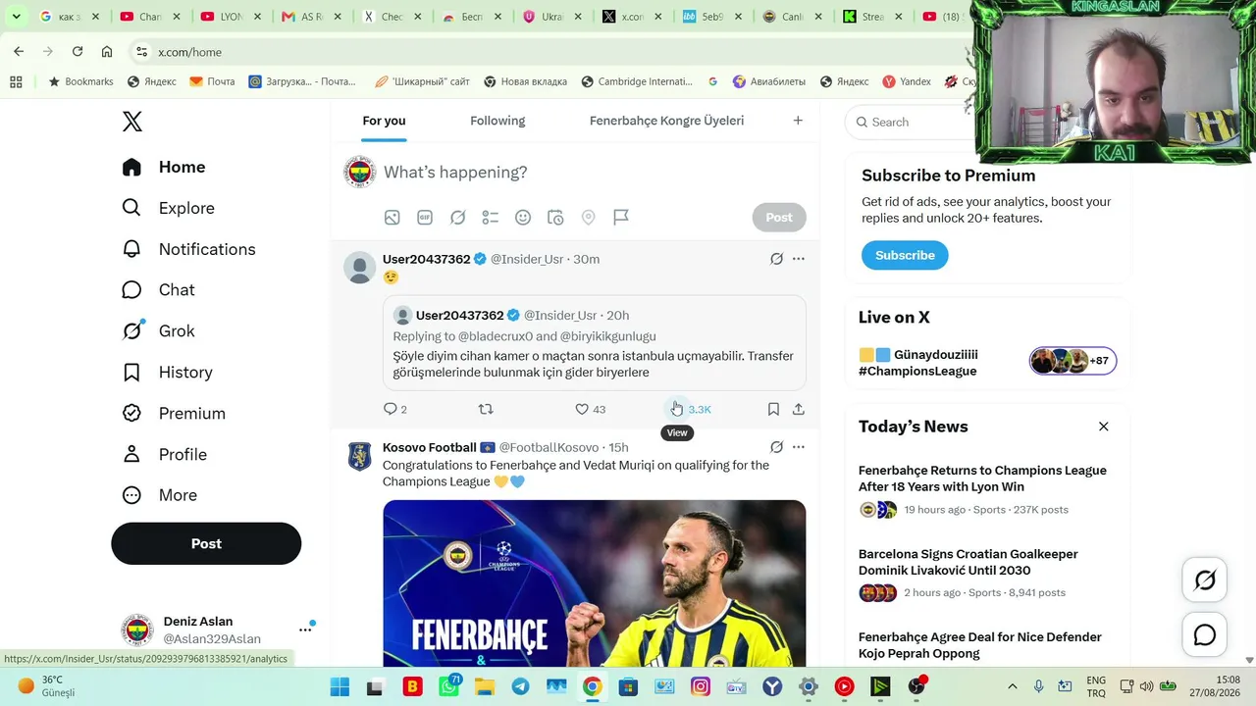The width and height of the screenshot is (1256, 706).
Task: Click Subscribe to Premium button
Action: click(x=905, y=255)
